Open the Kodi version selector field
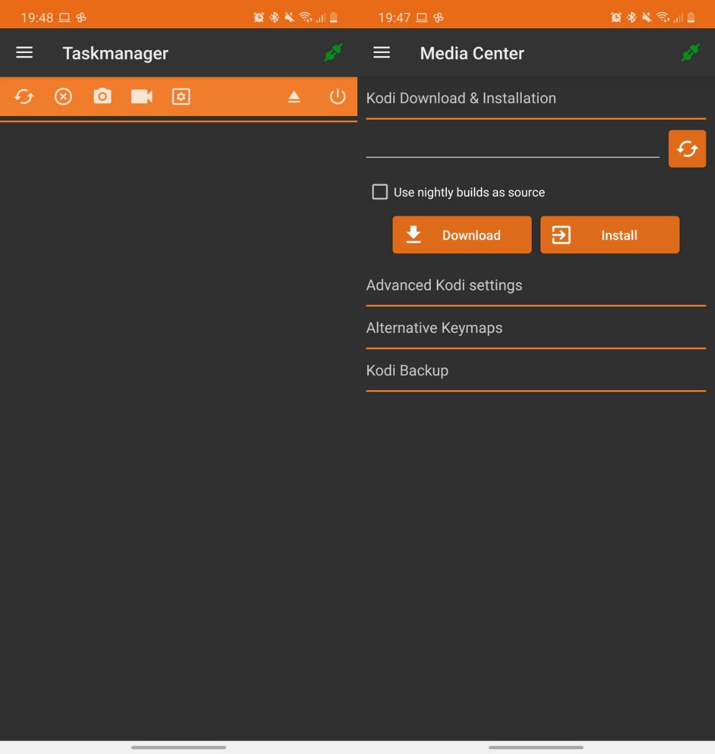This screenshot has height=754, width=715. [513, 145]
